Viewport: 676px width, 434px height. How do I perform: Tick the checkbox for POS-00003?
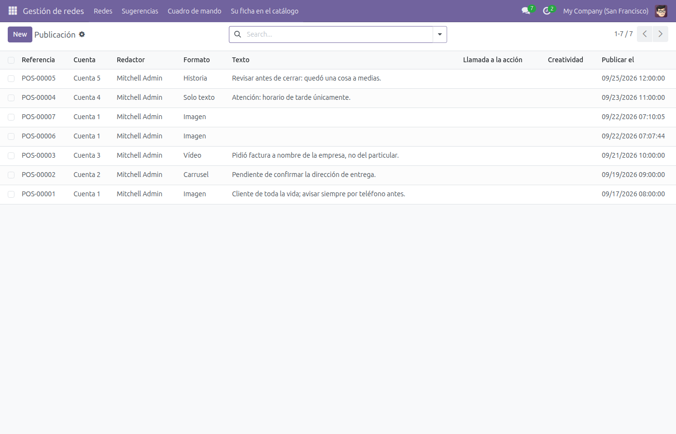tap(11, 156)
